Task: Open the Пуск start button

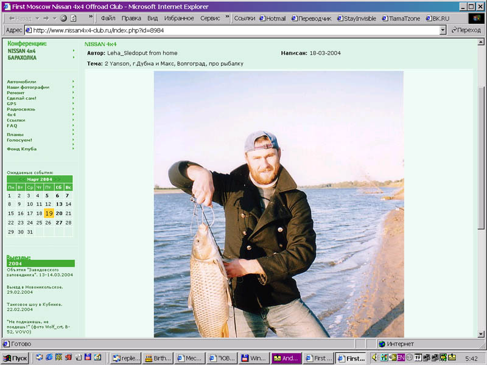Action: coord(15,358)
